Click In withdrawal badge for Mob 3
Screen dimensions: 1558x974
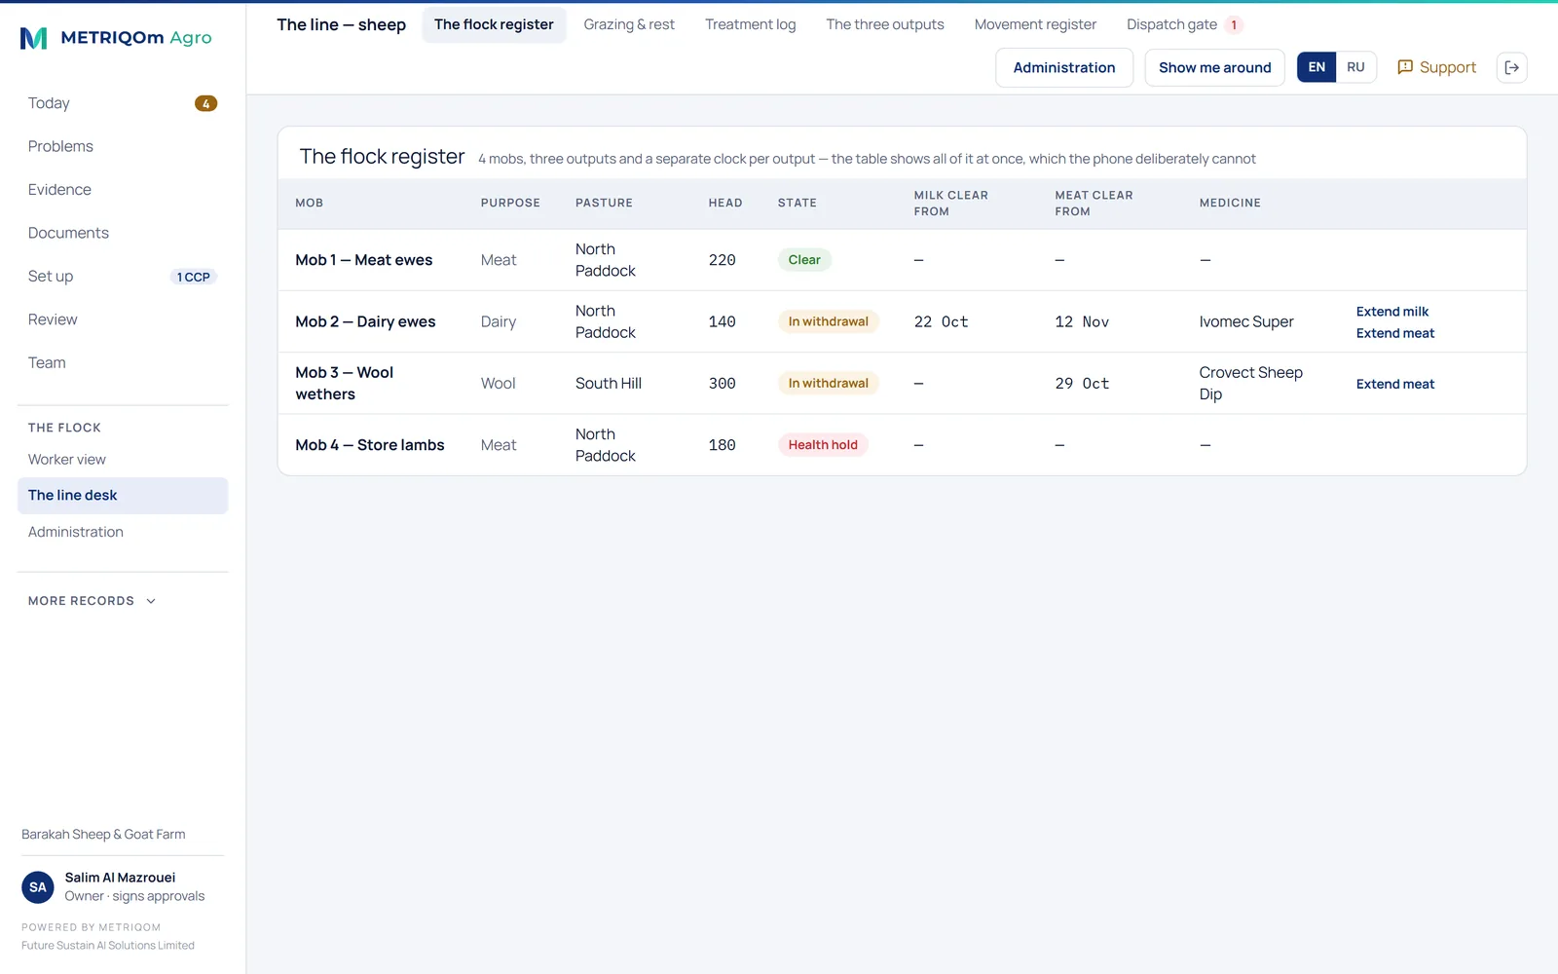pyautogui.click(x=828, y=384)
